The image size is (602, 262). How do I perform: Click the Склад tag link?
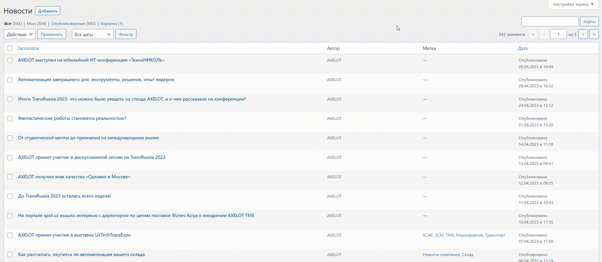click(x=468, y=254)
